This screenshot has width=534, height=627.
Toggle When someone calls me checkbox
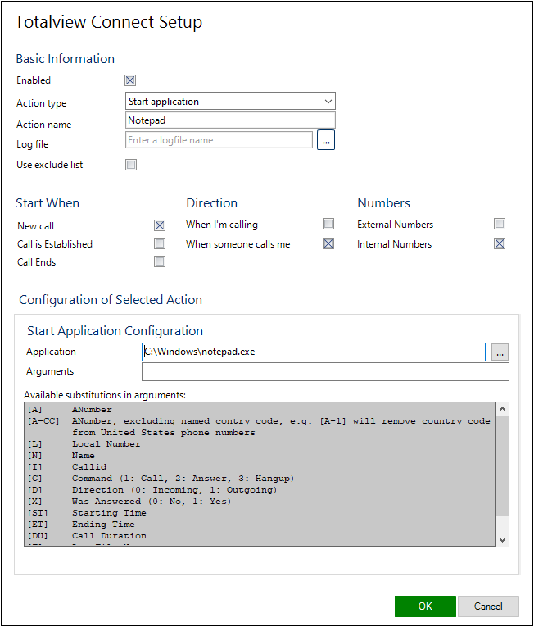pyautogui.click(x=328, y=243)
